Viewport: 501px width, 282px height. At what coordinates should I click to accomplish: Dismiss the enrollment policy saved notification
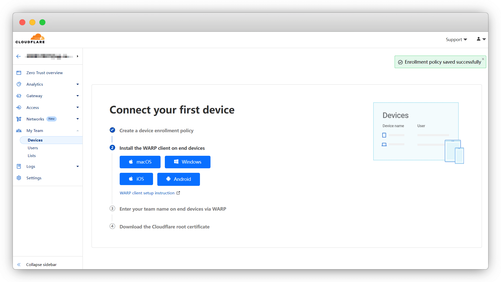tap(483, 59)
